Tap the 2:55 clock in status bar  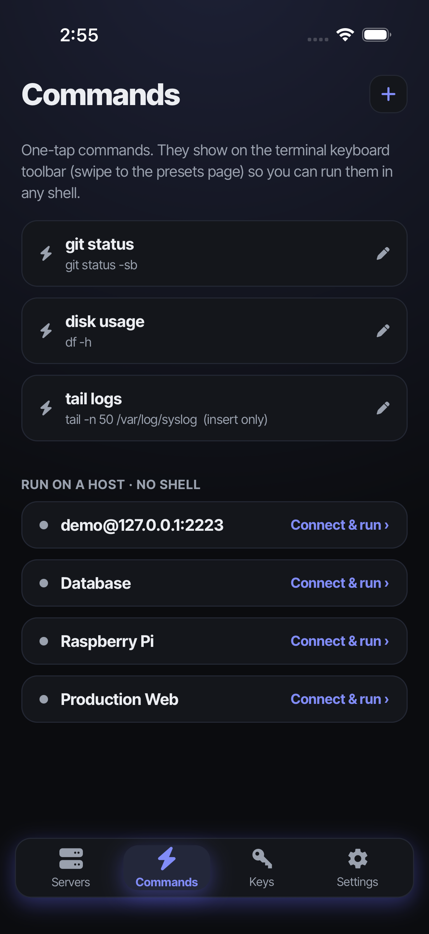[79, 35]
